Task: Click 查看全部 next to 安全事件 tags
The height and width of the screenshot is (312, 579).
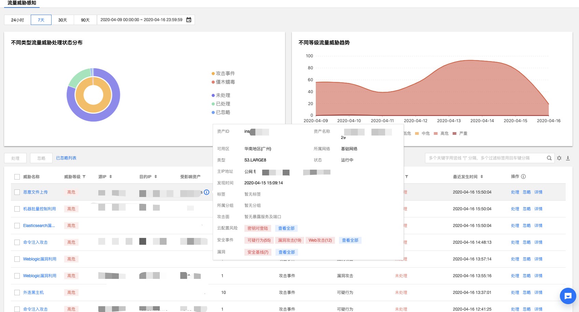Action: point(350,240)
